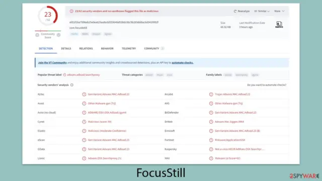Image resolution: width=322 pixels, height=181 pixels.
Task: Click the red alert icon in the malicious banner
Action: 71,11
